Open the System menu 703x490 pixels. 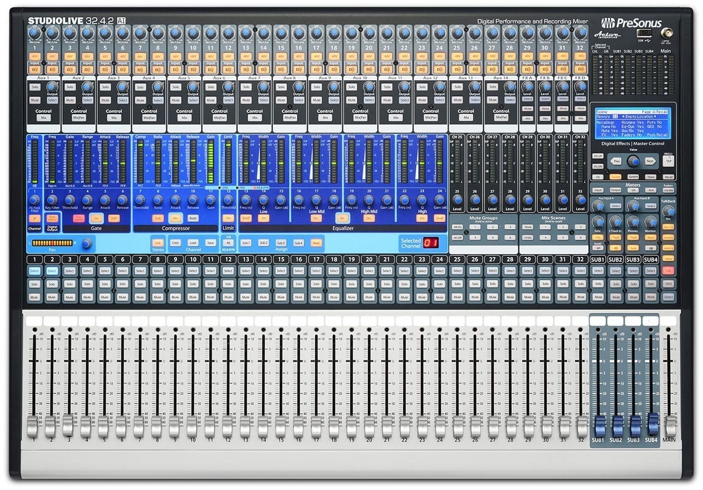[633, 176]
